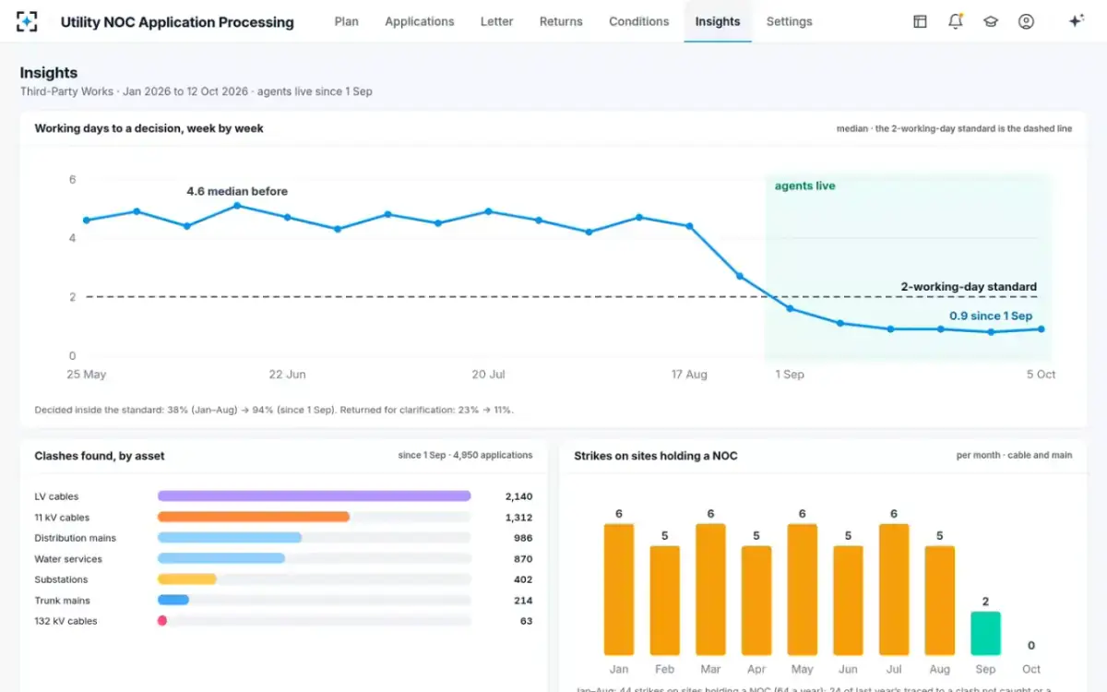1107x692 pixels.
Task: Open the user account icon
Action: pyautogui.click(x=1026, y=21)
